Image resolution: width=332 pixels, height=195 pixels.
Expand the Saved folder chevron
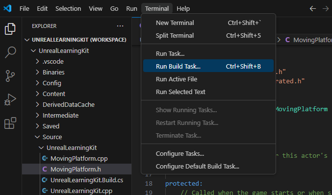coord(37,126)
